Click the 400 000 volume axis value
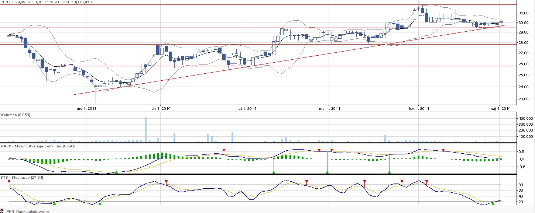Screen dimensions: 535x213 (x=526, y=119)
